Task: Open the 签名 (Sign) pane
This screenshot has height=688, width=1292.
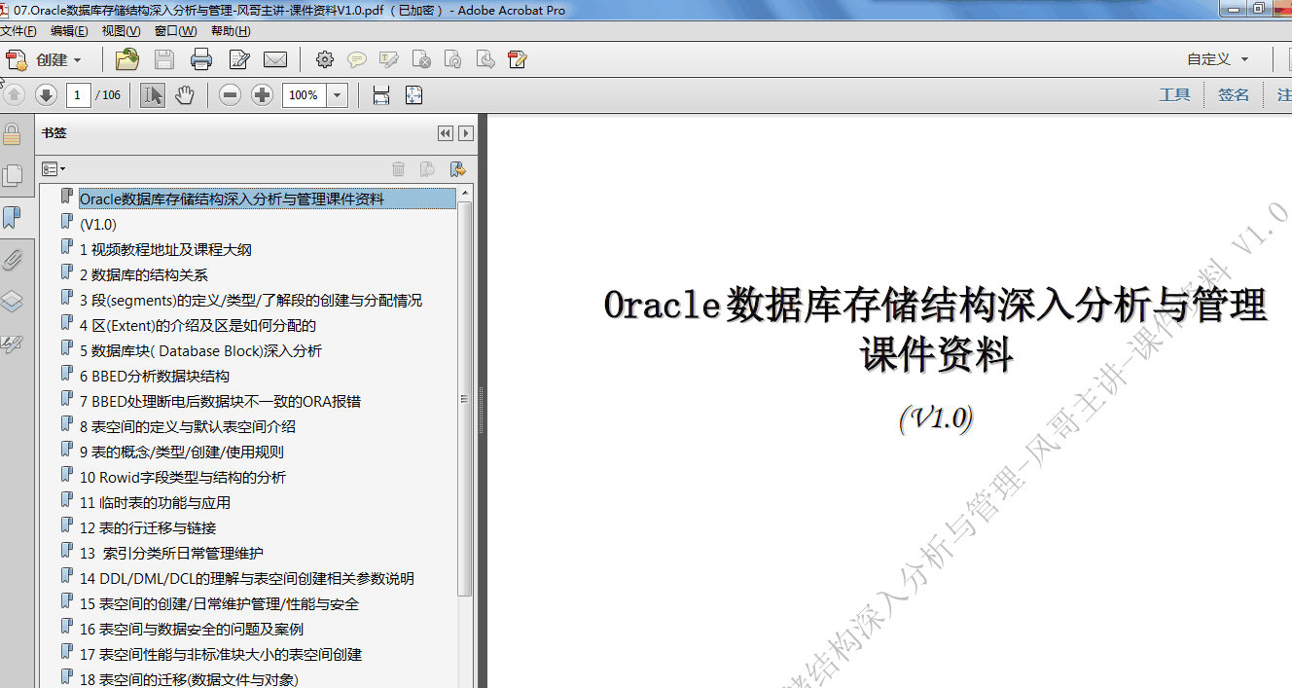Action: (1234, 94)
